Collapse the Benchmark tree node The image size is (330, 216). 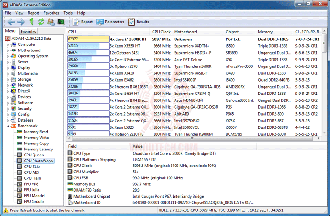(7, 126)
